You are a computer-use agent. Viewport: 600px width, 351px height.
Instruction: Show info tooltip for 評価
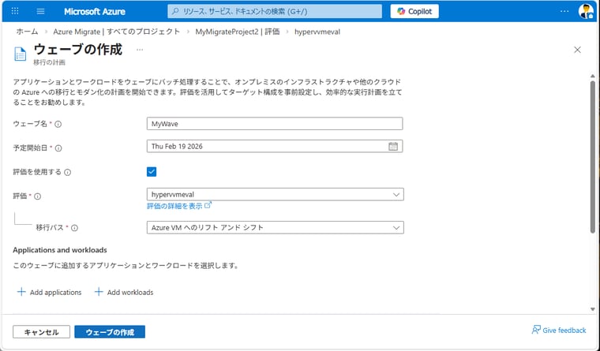point(38,196)
